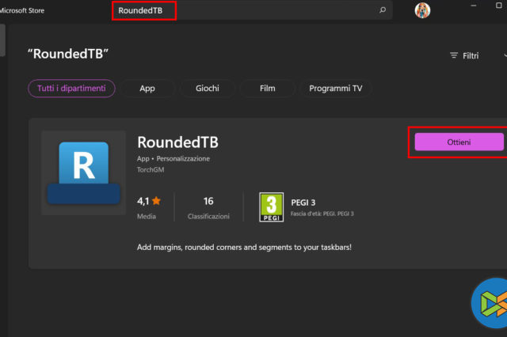507x337 pixels.
Task: Click the Microsoft Store title text
Action: coord(22,10)
